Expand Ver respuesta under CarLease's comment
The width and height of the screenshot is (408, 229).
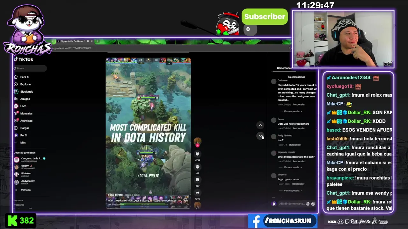pyautogui.click(x=293, y=111)
